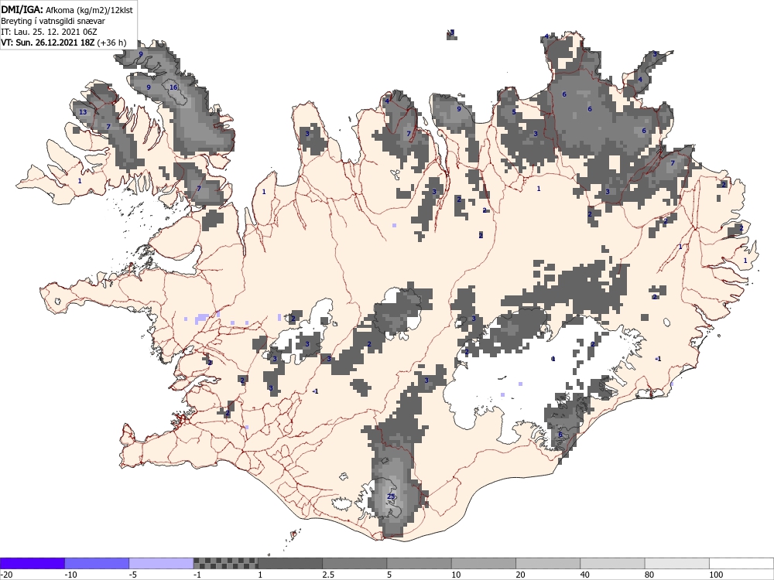Viewport: 774px width, 580px height.
Task: Click the legend scale label '-5'
Action: [x=133, y=575]
